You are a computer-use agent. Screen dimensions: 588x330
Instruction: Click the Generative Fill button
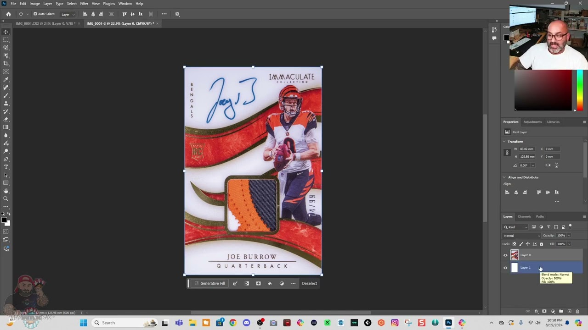pos(210,283)
